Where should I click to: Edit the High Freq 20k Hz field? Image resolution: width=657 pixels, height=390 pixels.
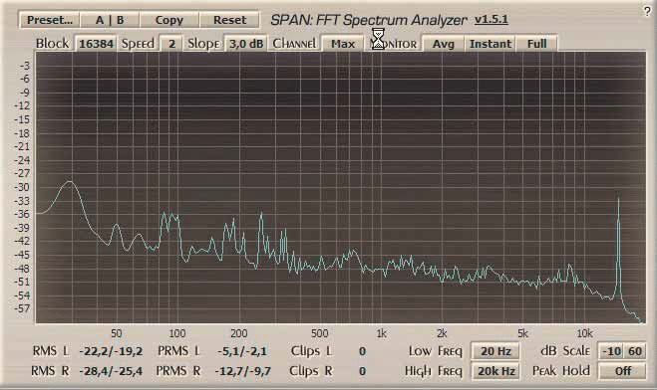point(495,371)
